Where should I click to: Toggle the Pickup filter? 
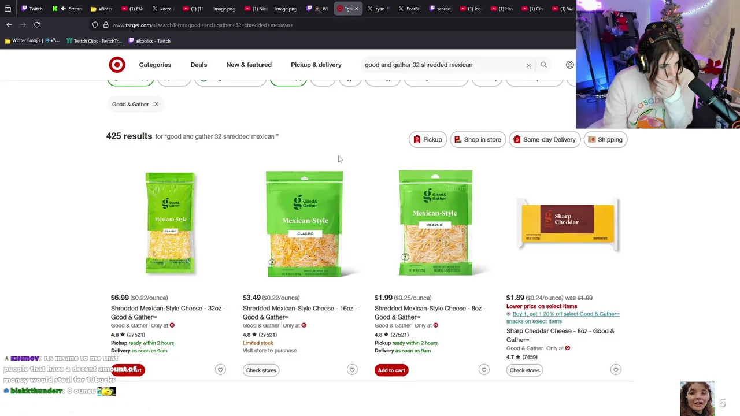tap(428, 139)
